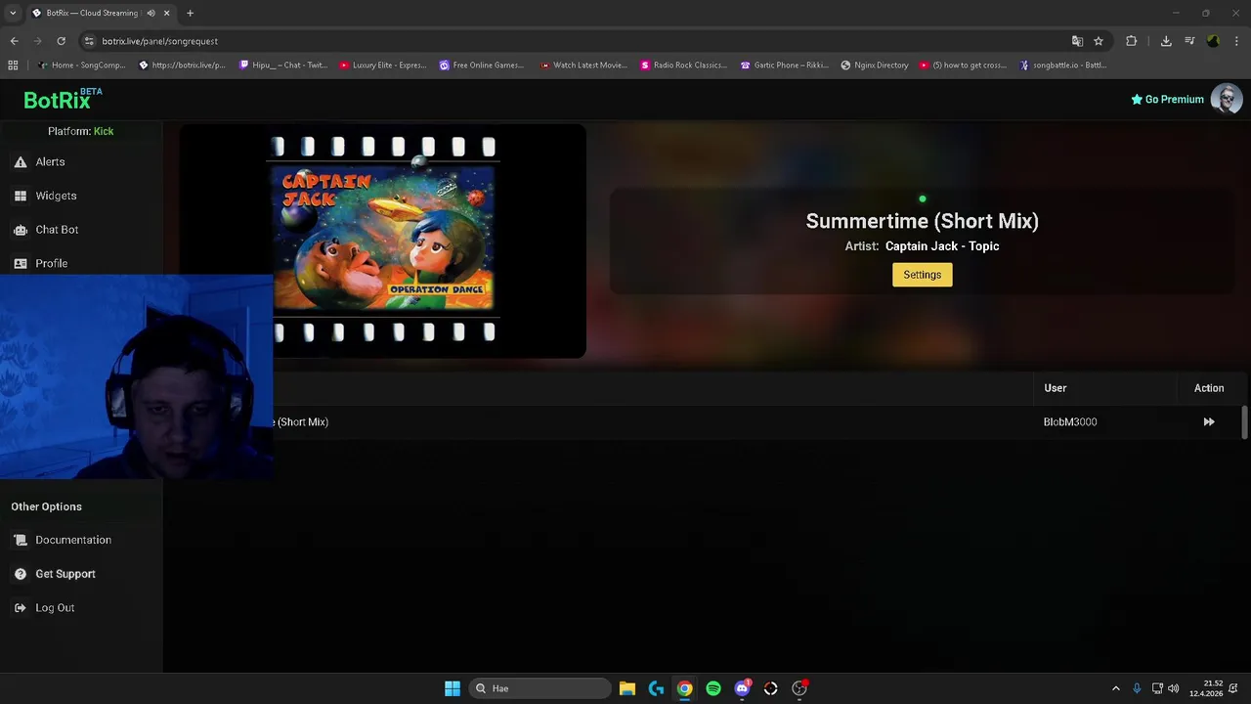Click the Go Premium link

[1167, 99]
